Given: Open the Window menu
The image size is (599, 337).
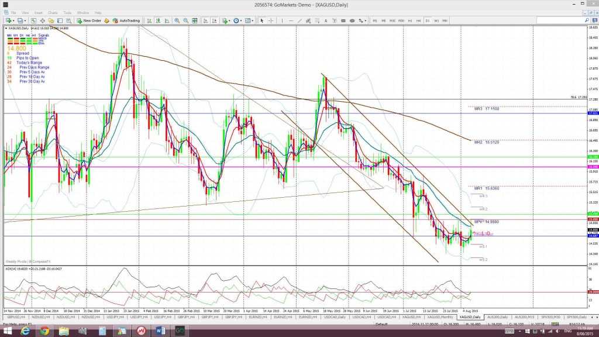Looking at the screenshot, I should coord(83,13).
